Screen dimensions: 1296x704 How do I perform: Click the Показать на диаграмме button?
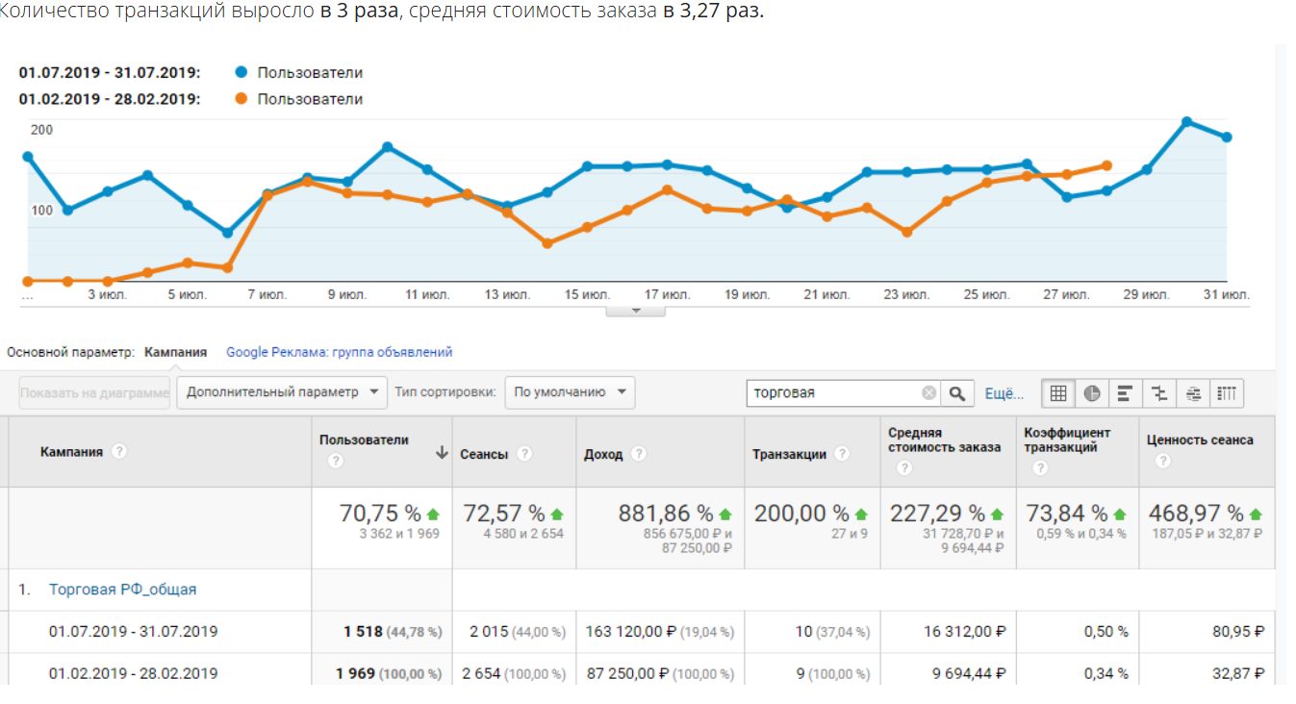point(94,392)
